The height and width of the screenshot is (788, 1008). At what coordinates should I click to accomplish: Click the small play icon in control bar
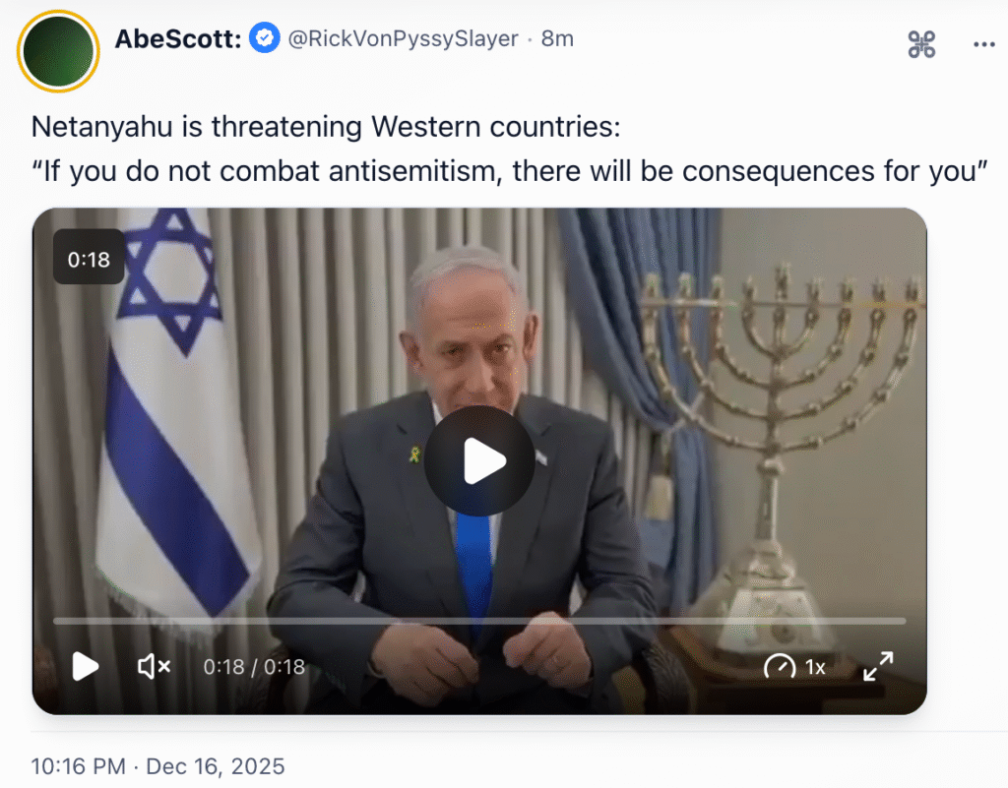pyautogui.click(x=85, y=666)
